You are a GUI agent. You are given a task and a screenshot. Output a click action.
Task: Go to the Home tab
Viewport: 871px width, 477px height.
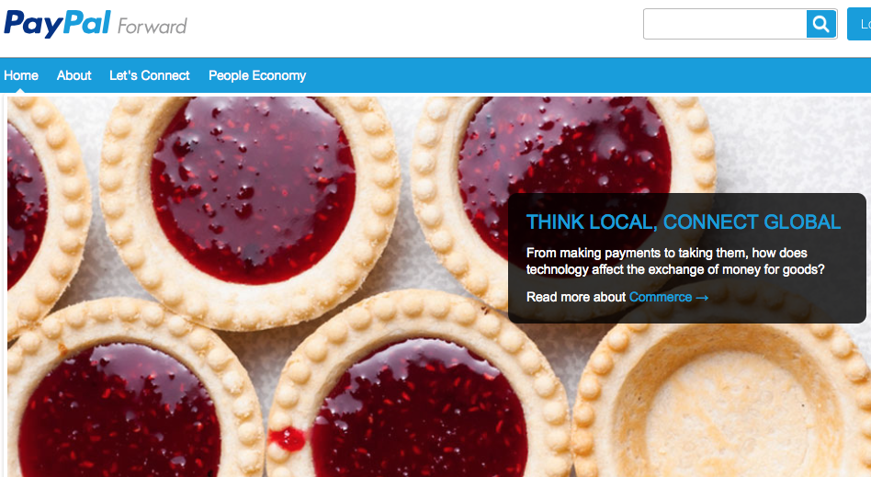(21, 75)
